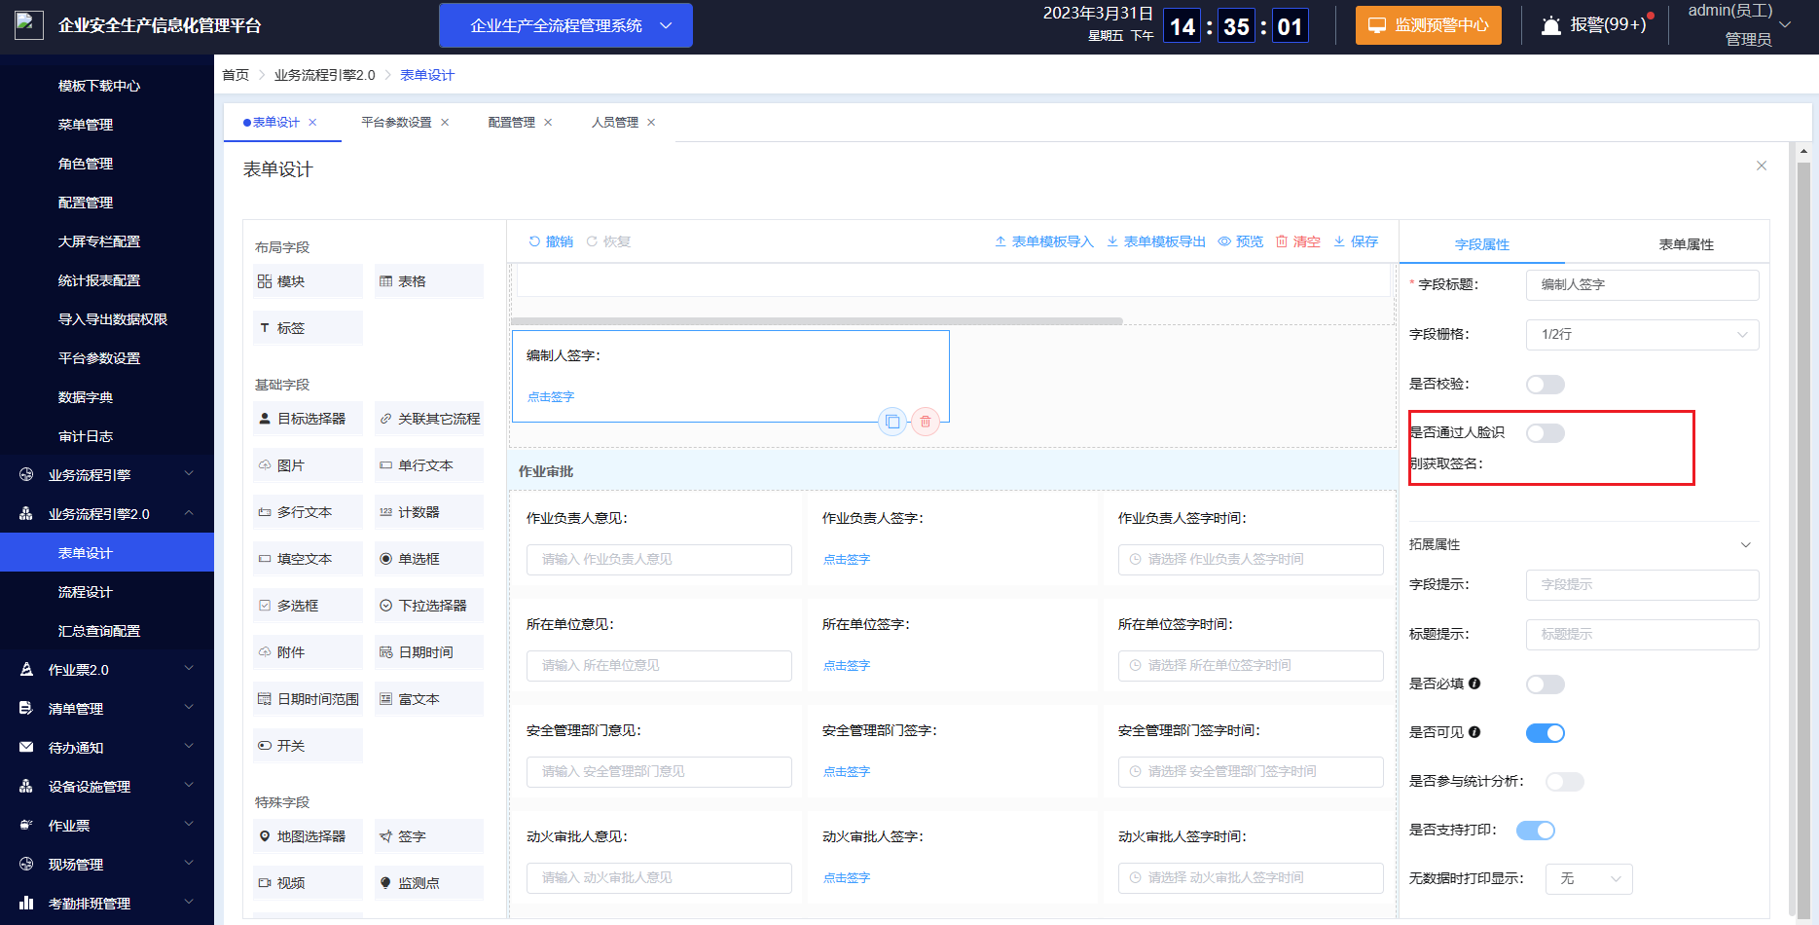Open the 字段栅格 1/2行 dropdown
1819x925 pixels.
1643,335
